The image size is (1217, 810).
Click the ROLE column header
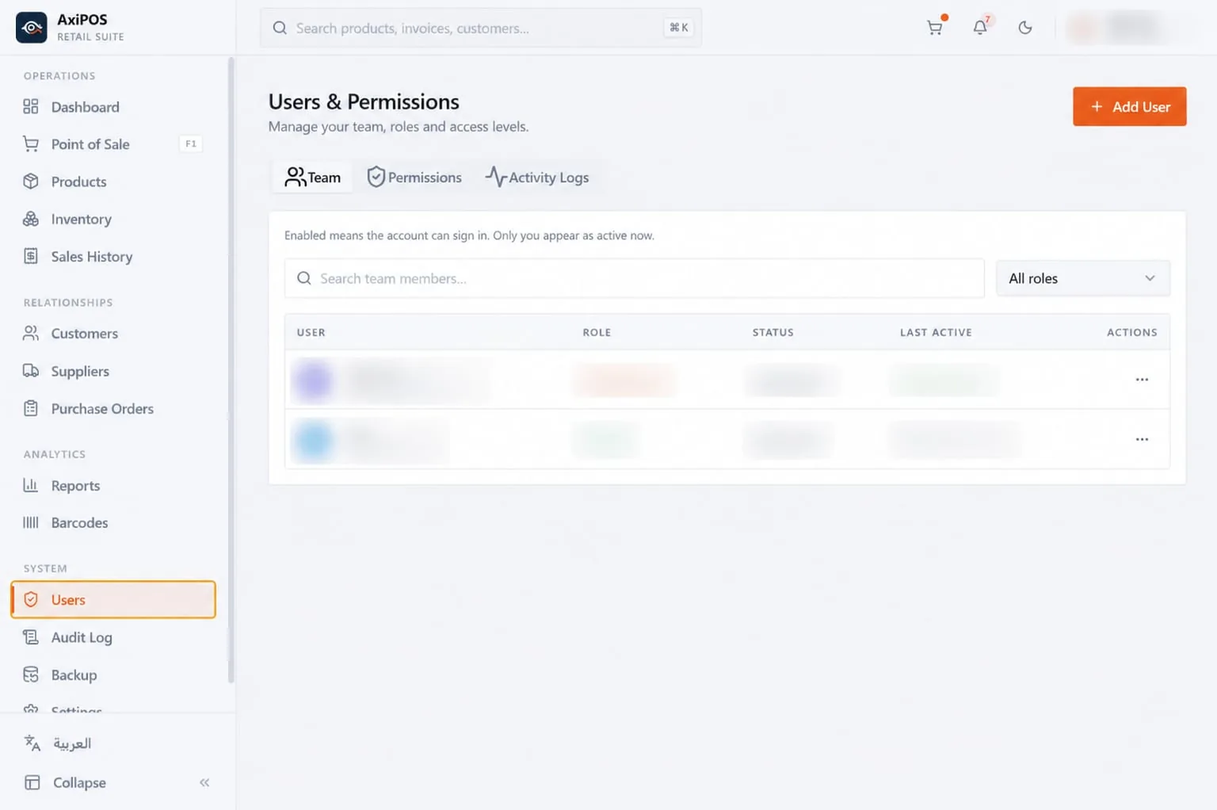pyautogui.click(x=597, y=332)
